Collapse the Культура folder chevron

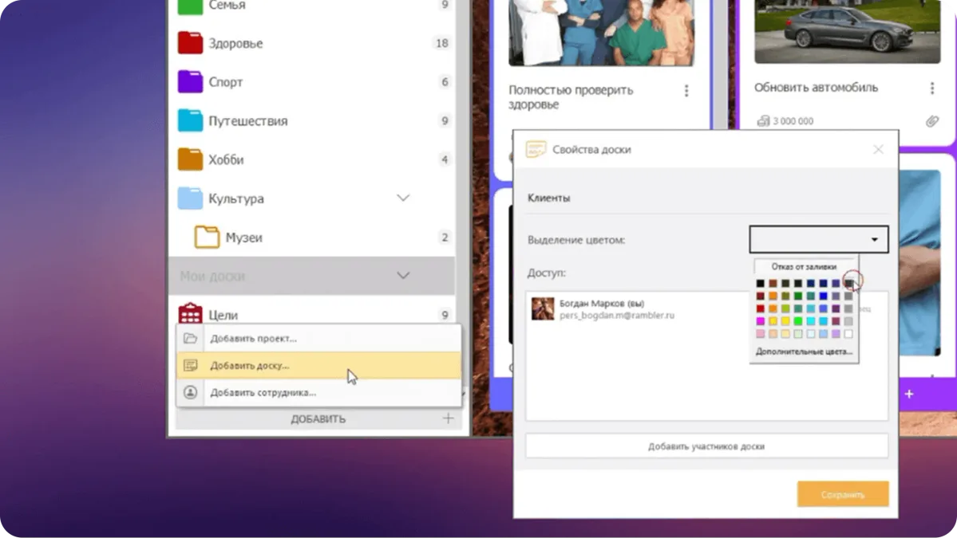pos(403,198)
